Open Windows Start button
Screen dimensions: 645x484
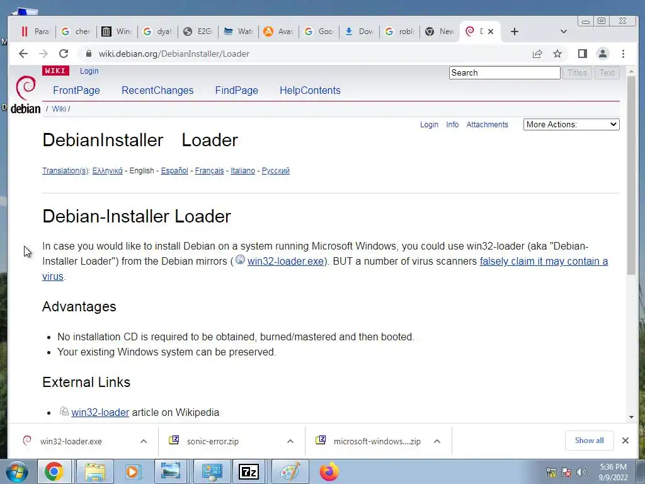pos(17,471)
